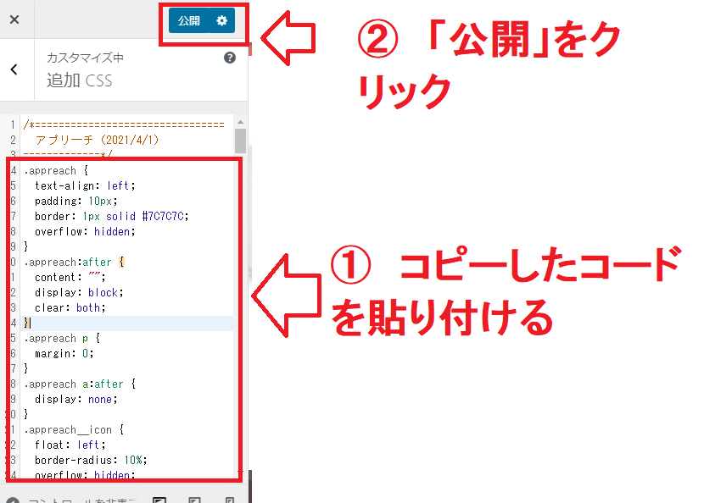The width and height of the screenshot is (704, 503).
Task: Click the 'border-radius: 10%;' code line
Action: [x=91, y=460]
